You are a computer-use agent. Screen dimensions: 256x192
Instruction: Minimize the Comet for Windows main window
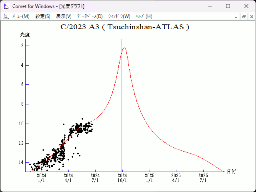pos(210,6)
